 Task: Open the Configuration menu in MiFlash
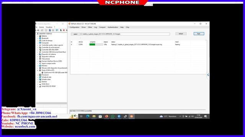74,27
